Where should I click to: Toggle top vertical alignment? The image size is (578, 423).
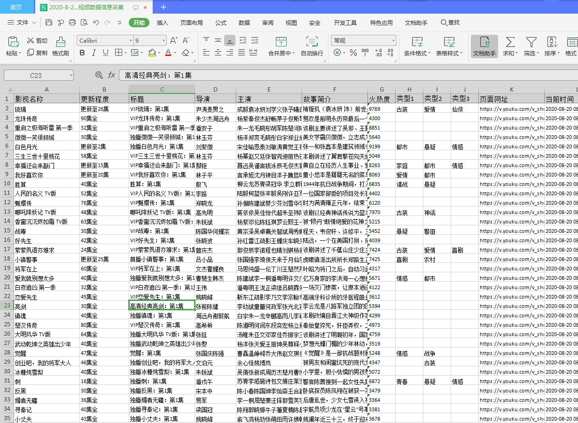pyautogui.click(x=205, y=40)
